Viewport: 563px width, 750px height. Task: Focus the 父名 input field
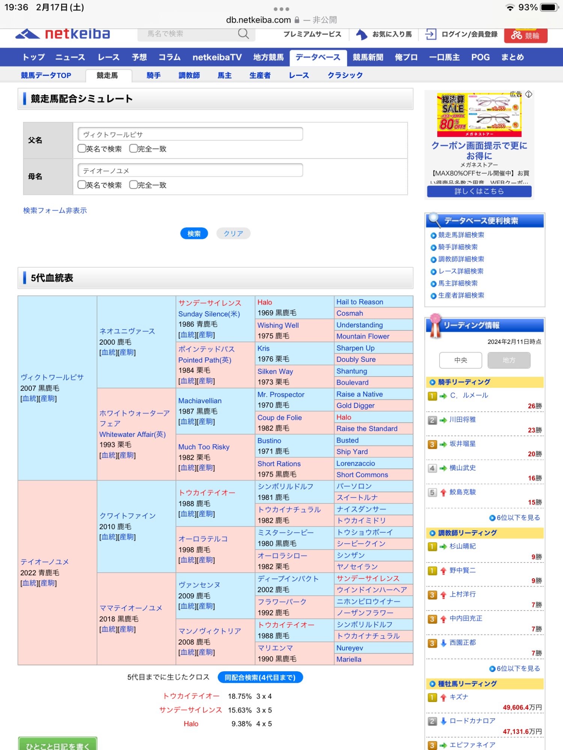pos(190,134)
